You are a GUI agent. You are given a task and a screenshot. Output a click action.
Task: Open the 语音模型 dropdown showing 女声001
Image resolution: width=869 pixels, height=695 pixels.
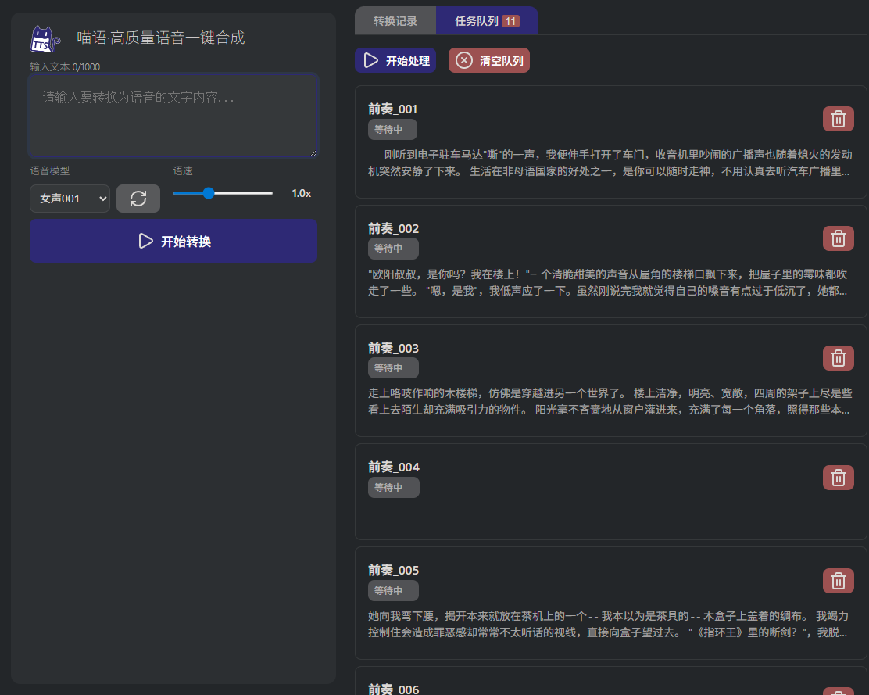click(x=70, y=199)
